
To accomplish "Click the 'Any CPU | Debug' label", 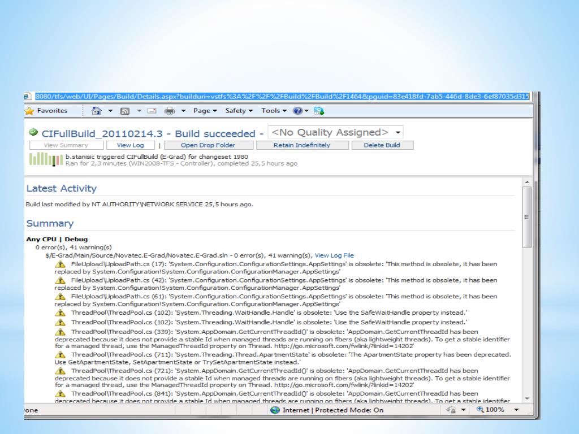I will coord(57,239).
